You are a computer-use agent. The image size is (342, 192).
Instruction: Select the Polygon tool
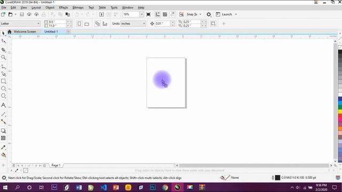coord(3,96)
